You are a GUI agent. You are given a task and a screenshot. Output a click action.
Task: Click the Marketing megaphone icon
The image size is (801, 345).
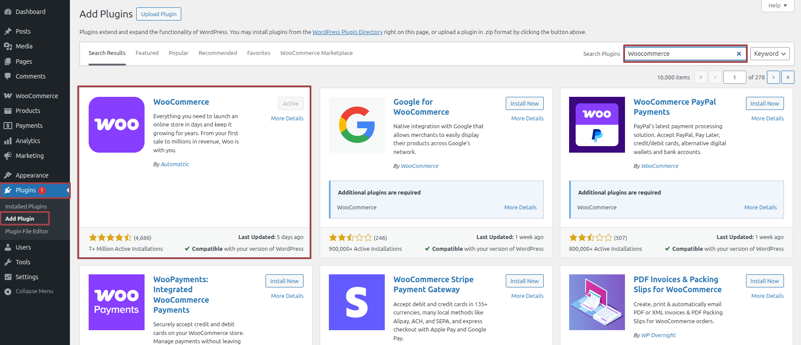point(8,156)
